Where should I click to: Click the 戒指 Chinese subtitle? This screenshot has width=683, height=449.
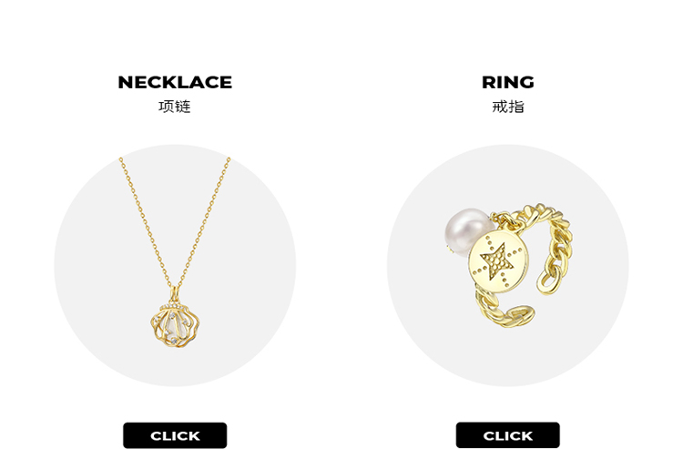(x=508, y=107)
